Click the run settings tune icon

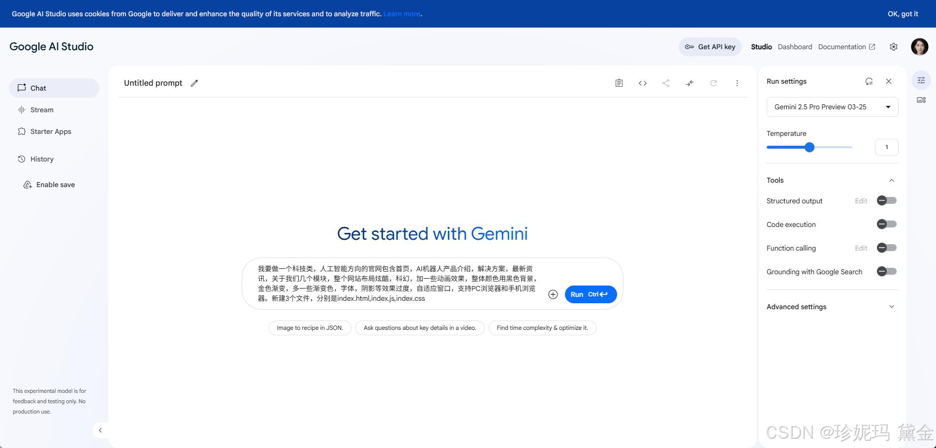(x=921, y=80)
